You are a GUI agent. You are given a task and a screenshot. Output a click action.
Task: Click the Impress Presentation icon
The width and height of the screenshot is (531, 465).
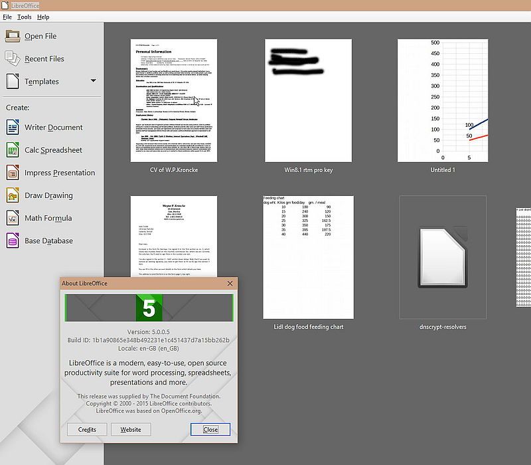pos(13,173)
